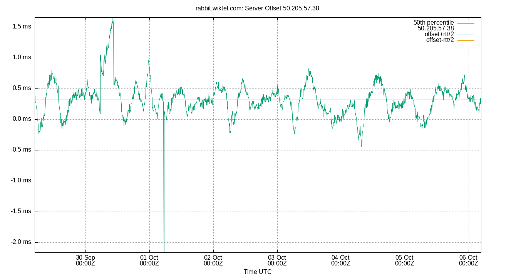The width and height of the screenshot is (516, 277).
Task: Click the '-0.5 ms' y-axis label
Action: tap(21, 150)
